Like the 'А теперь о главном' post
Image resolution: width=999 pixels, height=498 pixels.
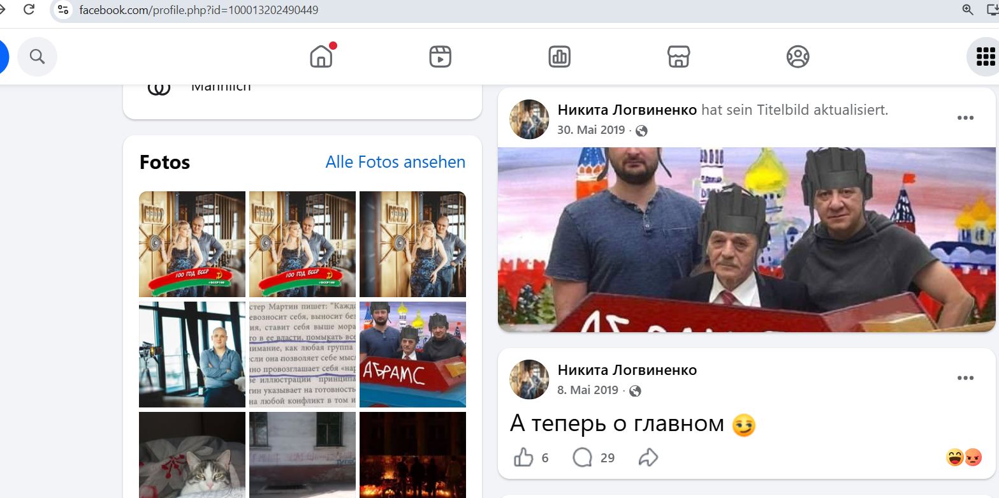coord(523,457)
